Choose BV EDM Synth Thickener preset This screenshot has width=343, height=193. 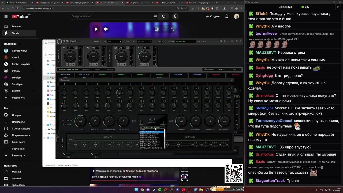(151, 140)
